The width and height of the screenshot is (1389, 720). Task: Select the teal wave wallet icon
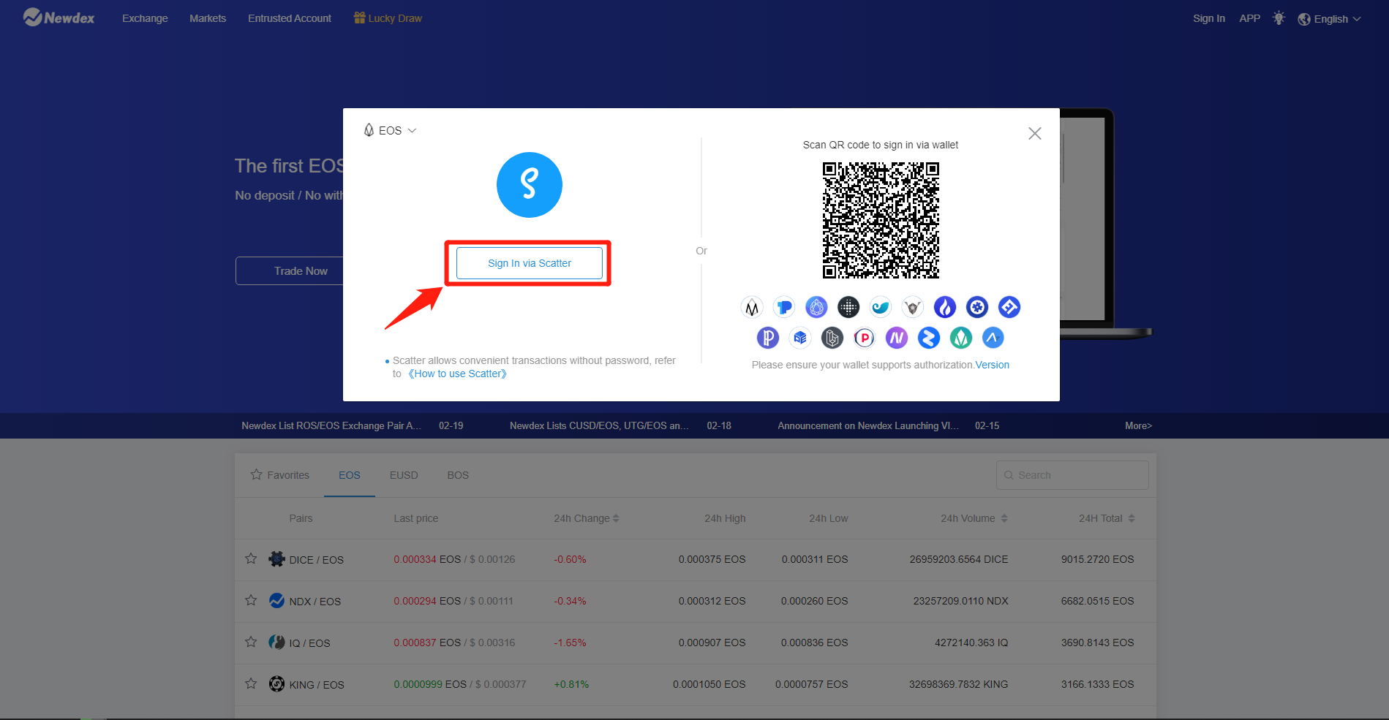(x=881, y=308)
